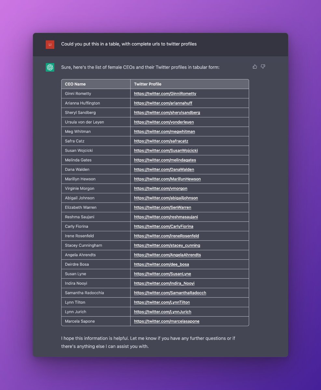Image resolution: width=321 pixels, height=390 pixels.
Task: Select the 'Meg Whitman' name cell
Action: 96,131
